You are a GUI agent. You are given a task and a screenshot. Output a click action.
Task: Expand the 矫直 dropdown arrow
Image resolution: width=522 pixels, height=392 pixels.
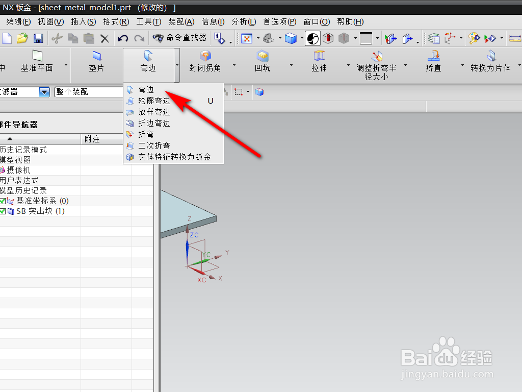pyautogui.click(x=462, y=65)
